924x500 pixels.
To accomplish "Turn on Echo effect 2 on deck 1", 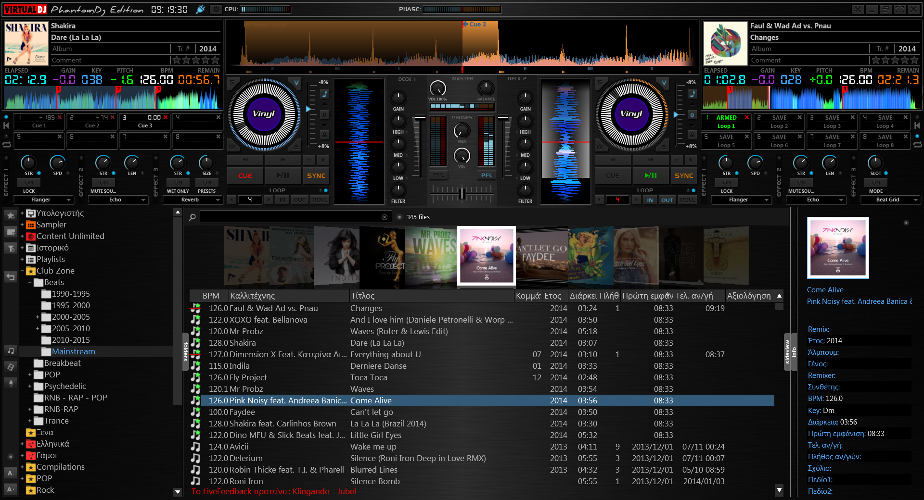I will coord(103,183).
